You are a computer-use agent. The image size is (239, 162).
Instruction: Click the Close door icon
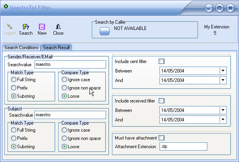point(58,27)
